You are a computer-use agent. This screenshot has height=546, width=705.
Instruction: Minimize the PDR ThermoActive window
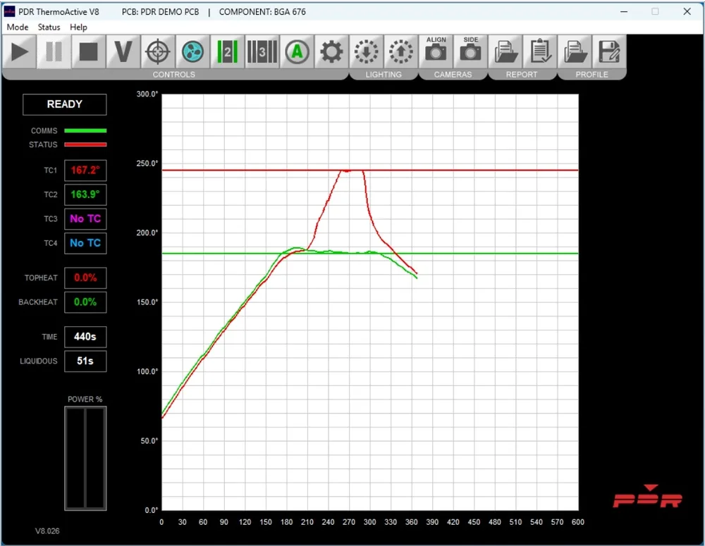(624, 12)
